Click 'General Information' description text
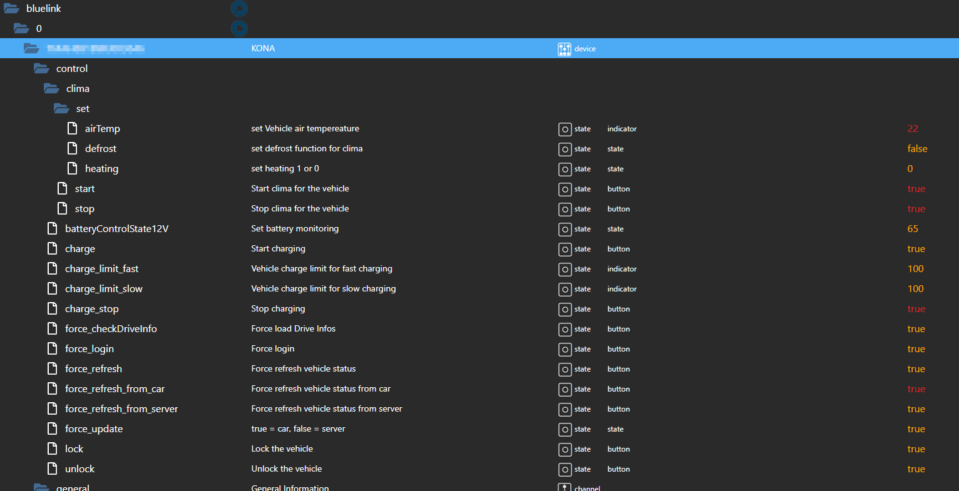 point(290,488)
